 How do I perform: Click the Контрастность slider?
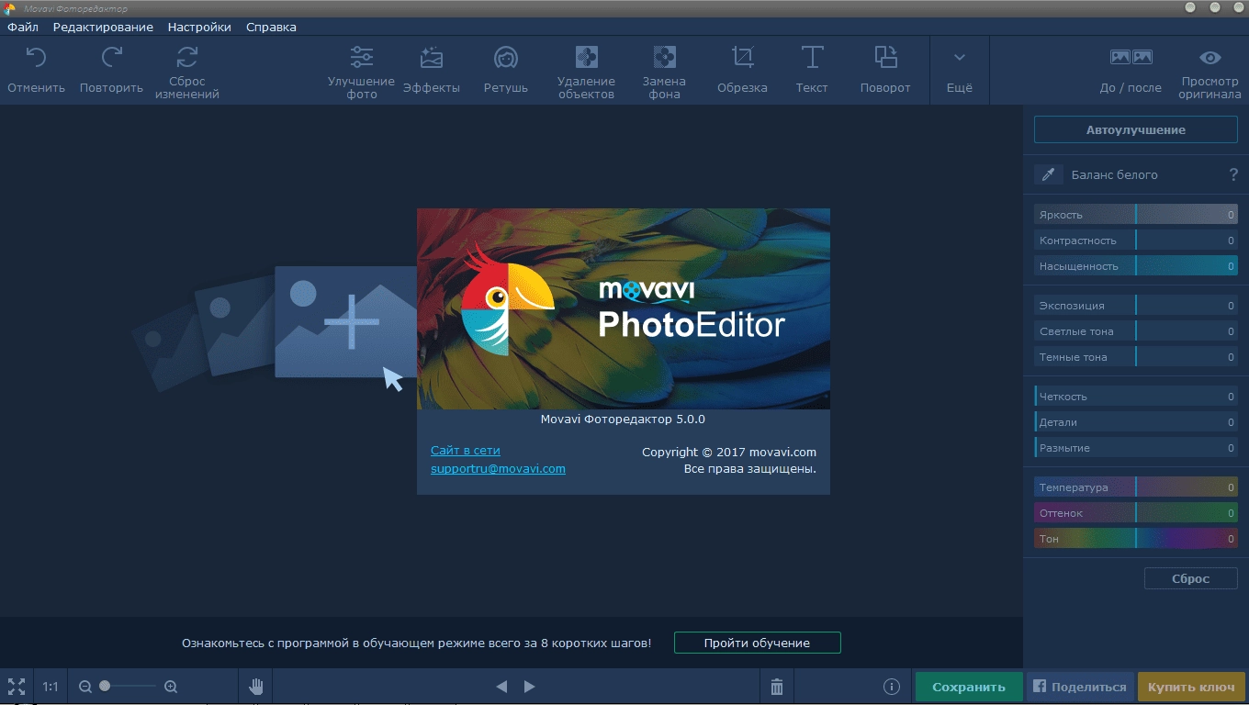point(1136,241)
